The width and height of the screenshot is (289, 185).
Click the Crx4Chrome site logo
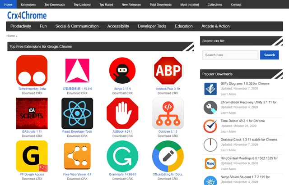click(x=27, y=15)
